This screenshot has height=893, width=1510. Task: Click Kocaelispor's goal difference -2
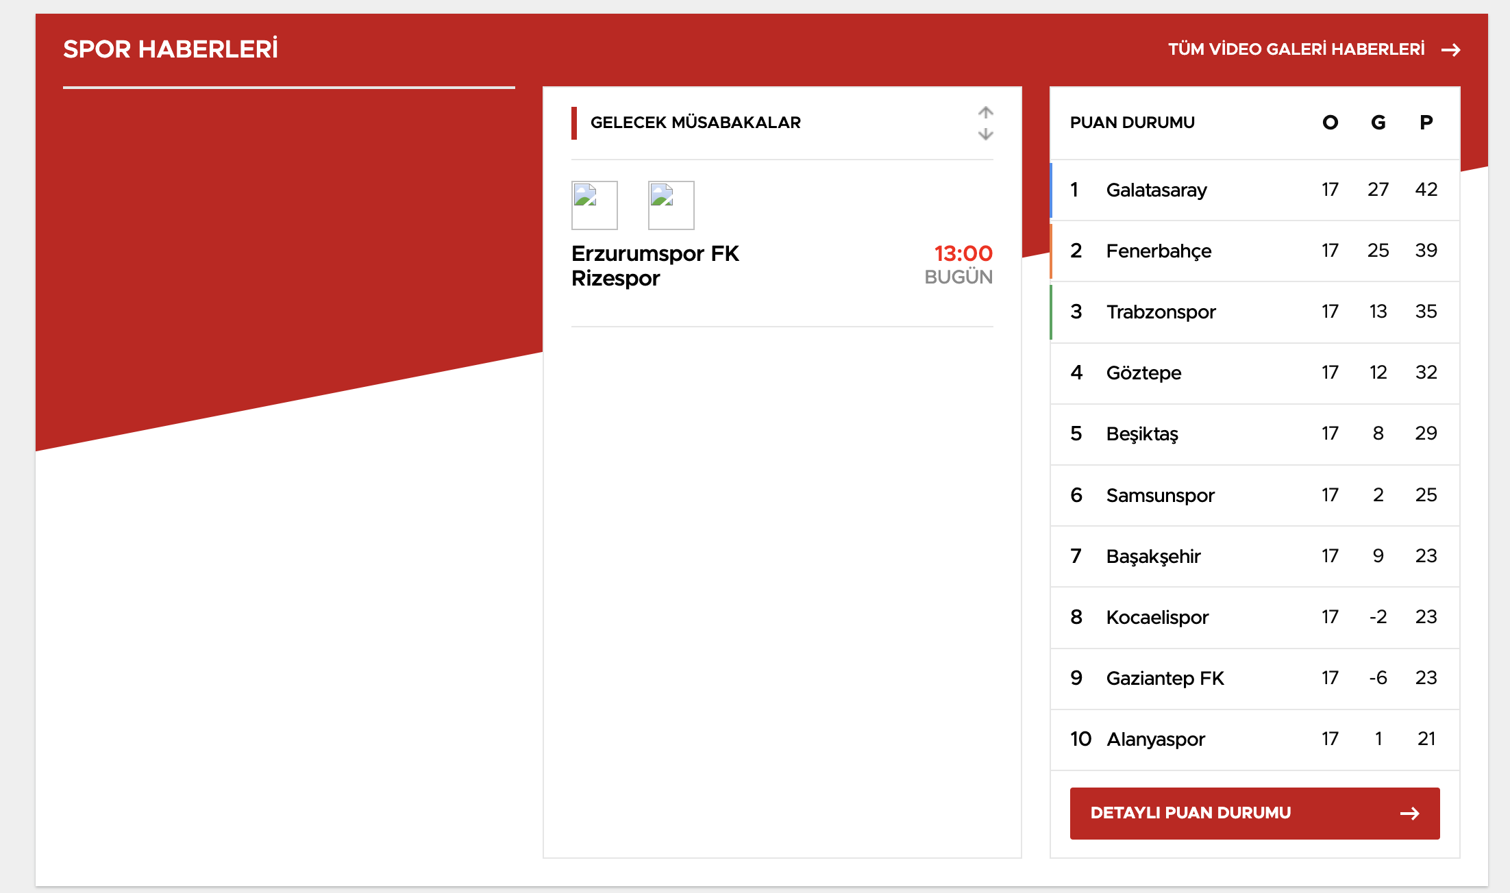click(x=1378, y=616)
